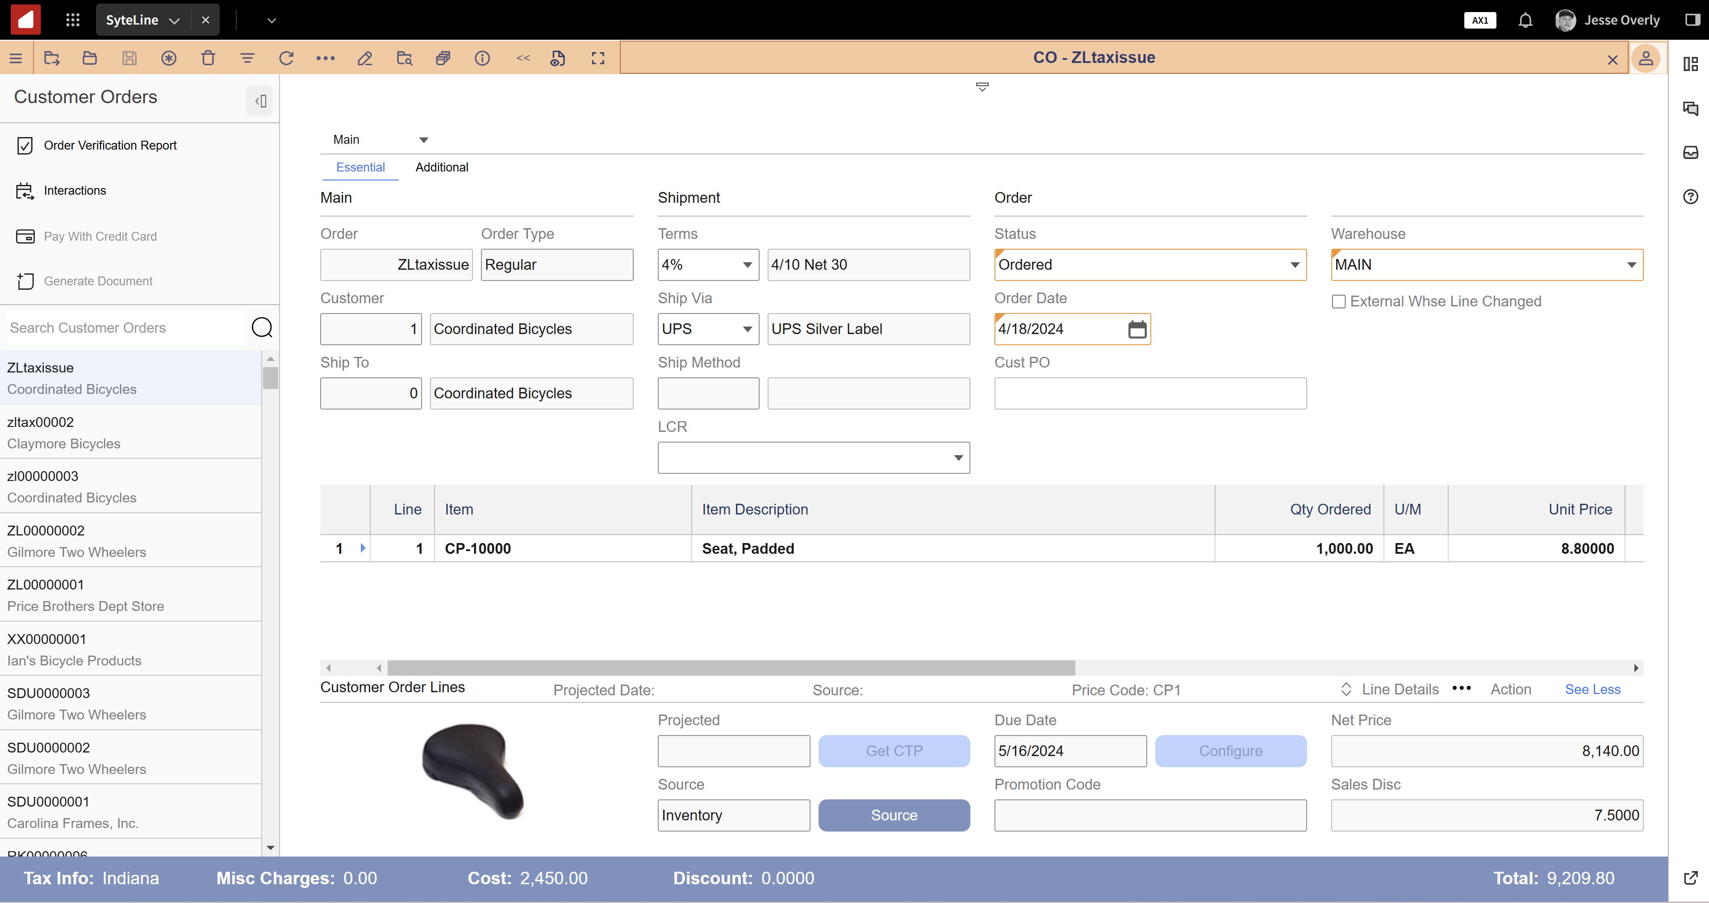Click the save disk icon
Screen dimensions: 1709x903
130,59
